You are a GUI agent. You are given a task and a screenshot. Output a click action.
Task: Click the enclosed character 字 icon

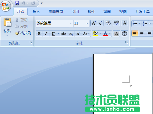(x=124, y=34)
